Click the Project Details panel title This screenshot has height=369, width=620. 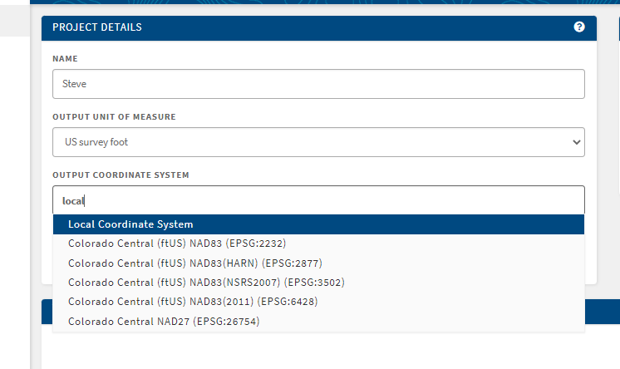click(97, 27)
